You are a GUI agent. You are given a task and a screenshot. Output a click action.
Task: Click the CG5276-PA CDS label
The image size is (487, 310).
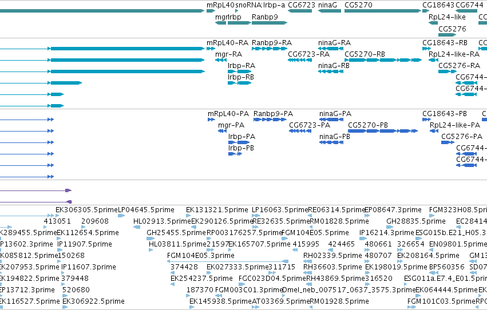tap(462, 137)
